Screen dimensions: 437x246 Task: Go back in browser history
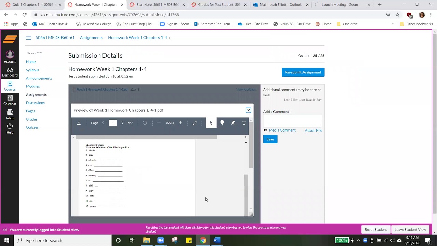tap(6, 15)
